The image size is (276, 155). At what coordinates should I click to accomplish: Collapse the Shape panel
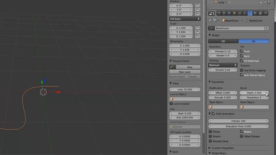[x=210, y=35]
